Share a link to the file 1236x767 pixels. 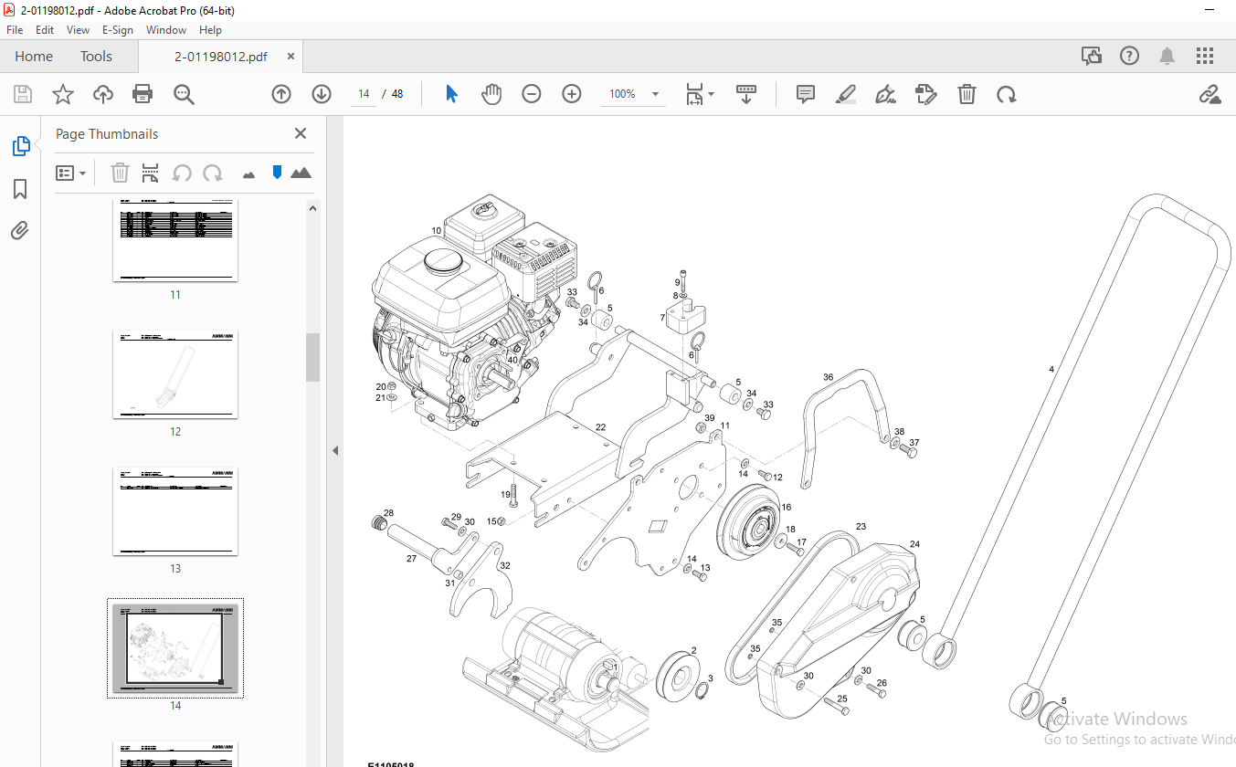(1210, 94)
